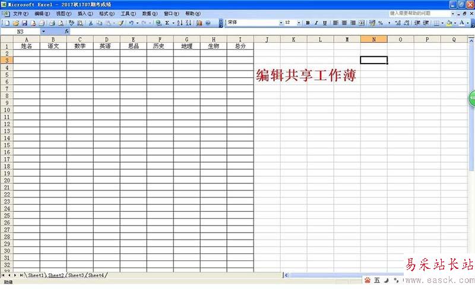The image size is (475, 289).
Task: Select column N header
Action: 374,39
